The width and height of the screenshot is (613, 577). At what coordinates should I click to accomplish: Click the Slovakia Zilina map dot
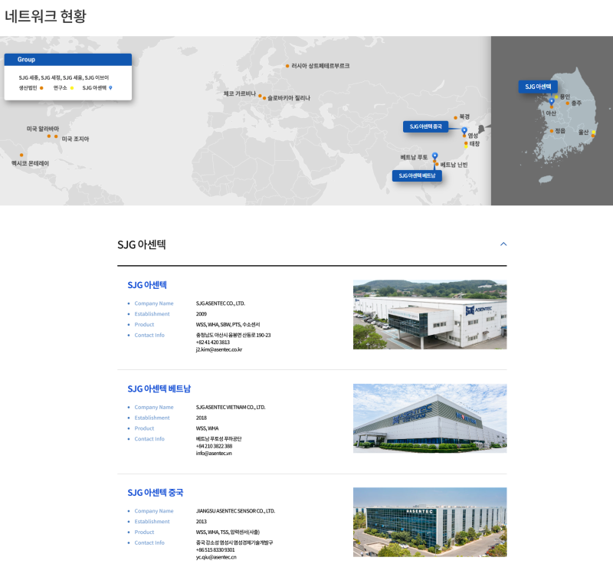pyautogui.click(x=264, y=98)
